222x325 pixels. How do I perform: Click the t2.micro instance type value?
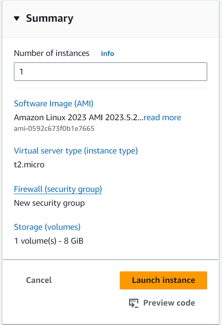[29, 165]
